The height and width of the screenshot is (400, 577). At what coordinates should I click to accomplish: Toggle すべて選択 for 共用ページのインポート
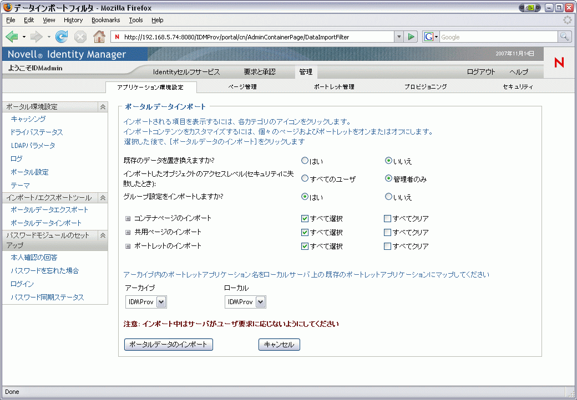coord(305,233)
